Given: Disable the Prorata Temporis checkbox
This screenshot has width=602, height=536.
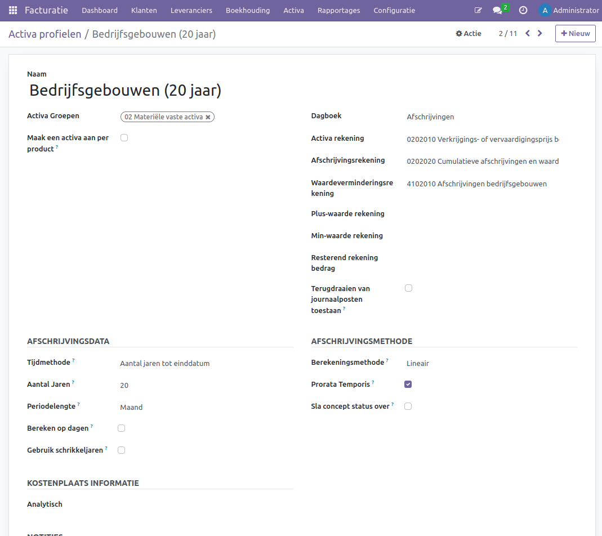Looking at the screenshot, I should [x=408, y=384].
